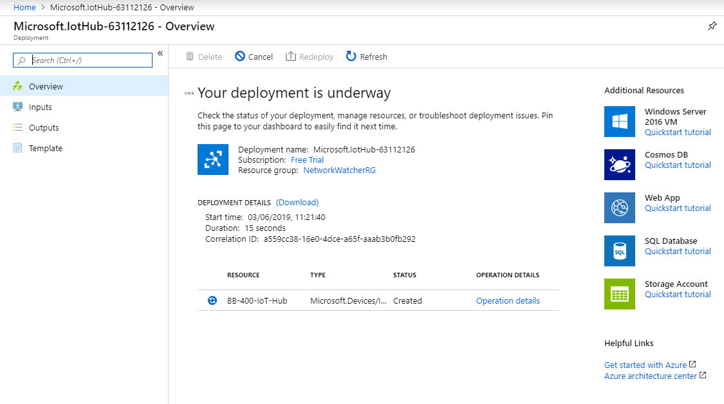Click the Windows Server 2016 VM icon
The height and width of the screenshot is (404, 724).
pos(619,122)
